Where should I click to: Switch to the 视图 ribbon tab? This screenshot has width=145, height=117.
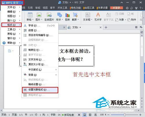[x=45, y=8]
